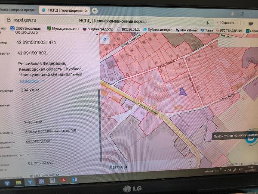Open the three-dot menu beside Спросить

[x=240, y=23]
